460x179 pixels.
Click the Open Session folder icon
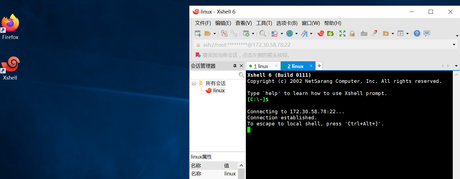coord(207,33)
